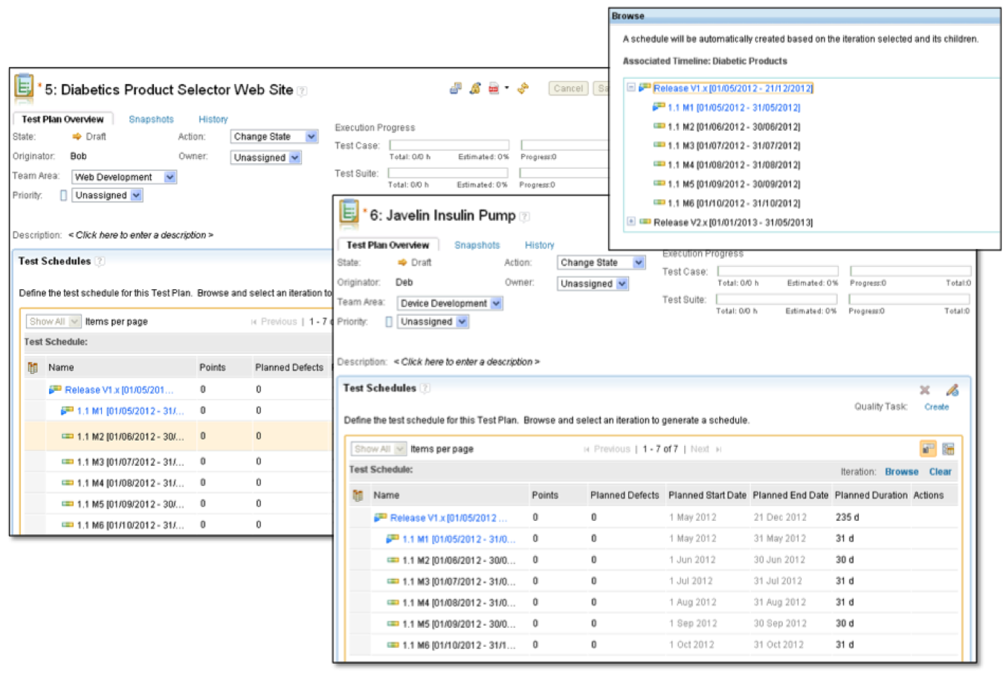Open the Change State dropdown in Javelin window
1006x677 pixels.
point(601,262)
